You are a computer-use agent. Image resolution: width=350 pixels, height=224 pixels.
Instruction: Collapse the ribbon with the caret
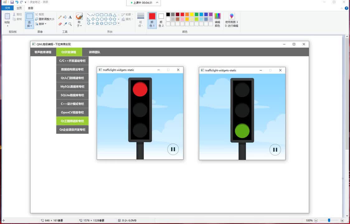pos(342,8)
